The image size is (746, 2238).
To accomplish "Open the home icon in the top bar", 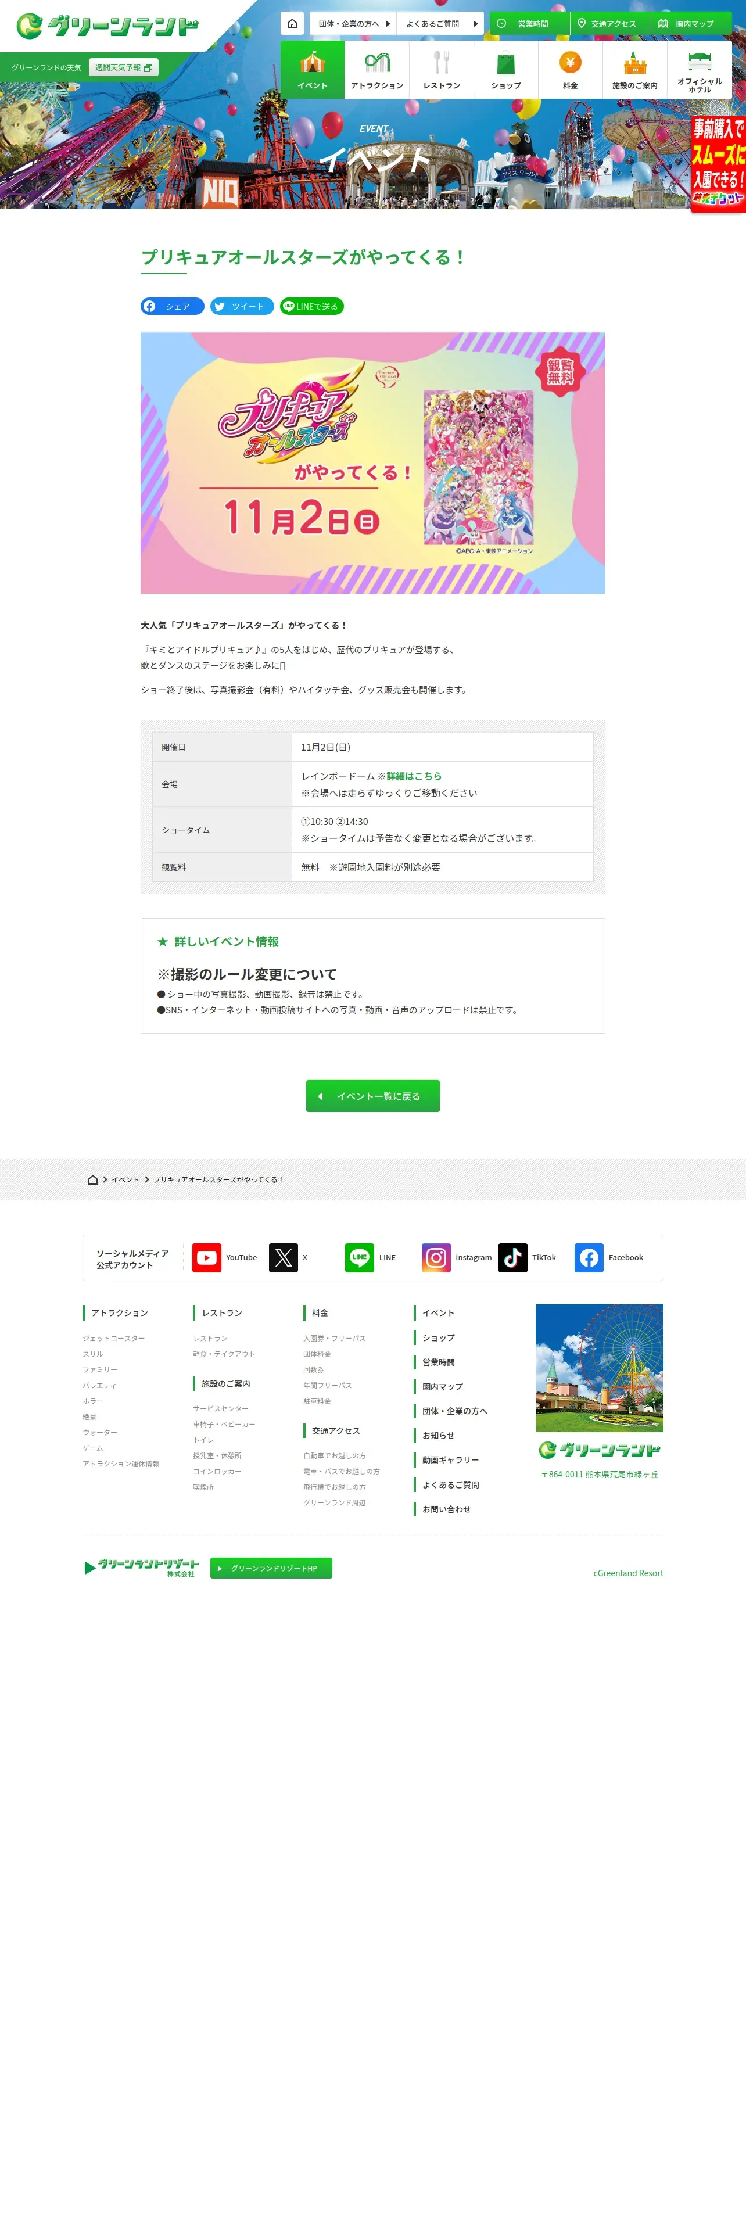I will 293,23.
